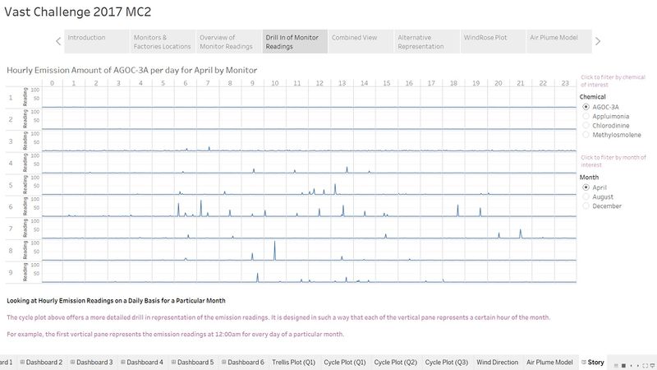Open Cycle Plot (Q2) sheet tab

(396, 362)
